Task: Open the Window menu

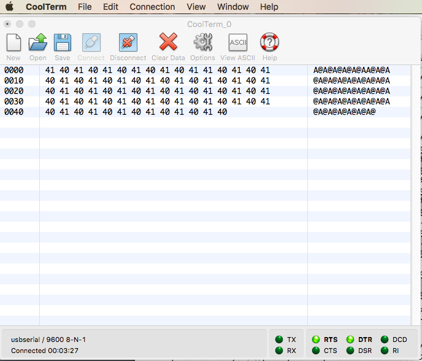Action: point(233,7)
